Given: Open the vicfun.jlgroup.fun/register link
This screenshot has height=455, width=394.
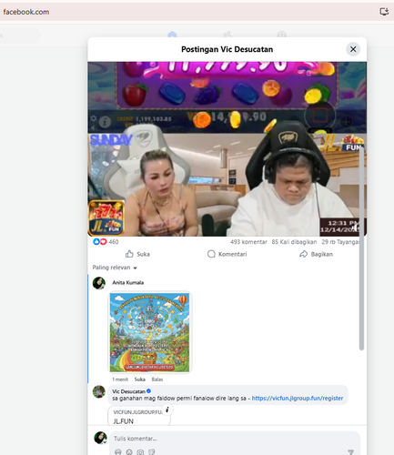Looking at the screenshot, I should (298, 399).
